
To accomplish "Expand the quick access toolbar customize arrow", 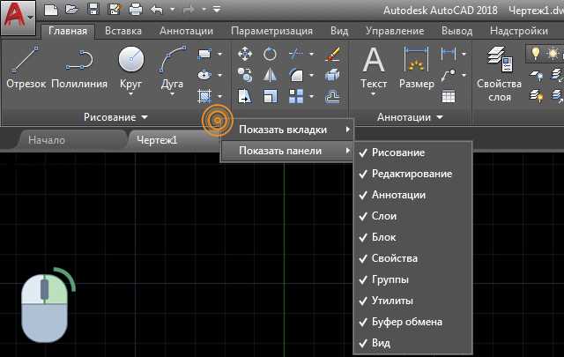I will tap(217, 11).
